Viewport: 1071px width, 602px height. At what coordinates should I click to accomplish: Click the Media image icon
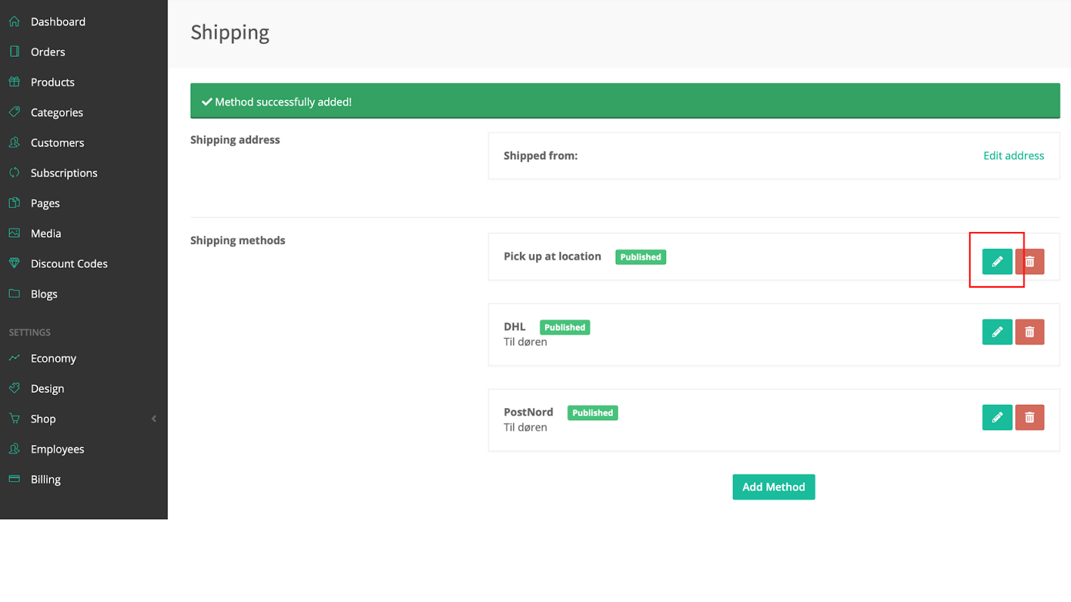14,233
